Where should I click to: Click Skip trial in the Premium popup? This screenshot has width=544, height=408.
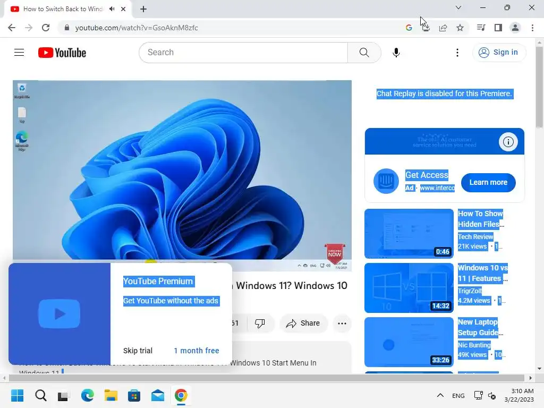click(x=138, y=351)
